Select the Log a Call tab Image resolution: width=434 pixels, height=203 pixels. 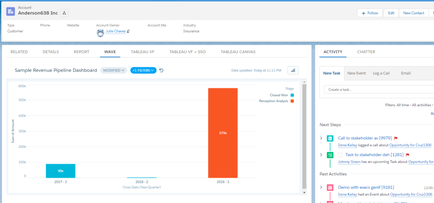381,73
